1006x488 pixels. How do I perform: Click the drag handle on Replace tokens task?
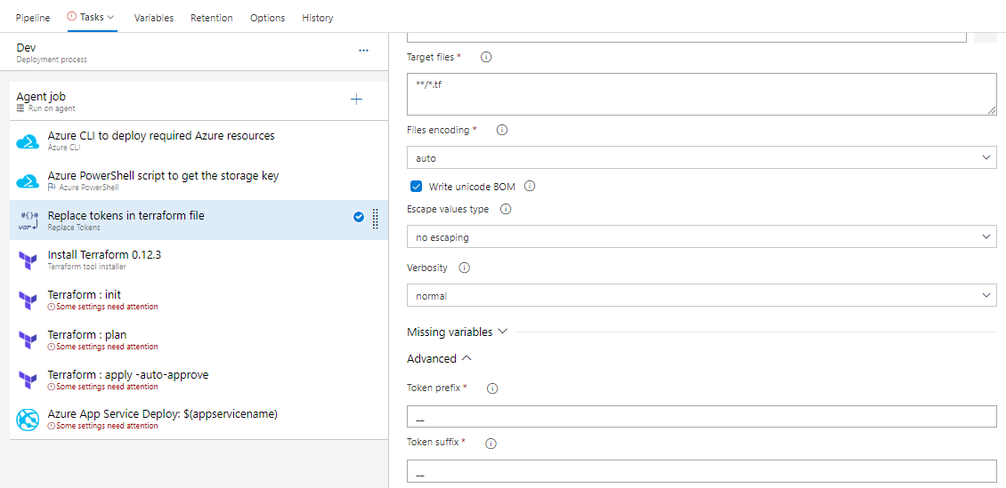(x=376, y=219)
